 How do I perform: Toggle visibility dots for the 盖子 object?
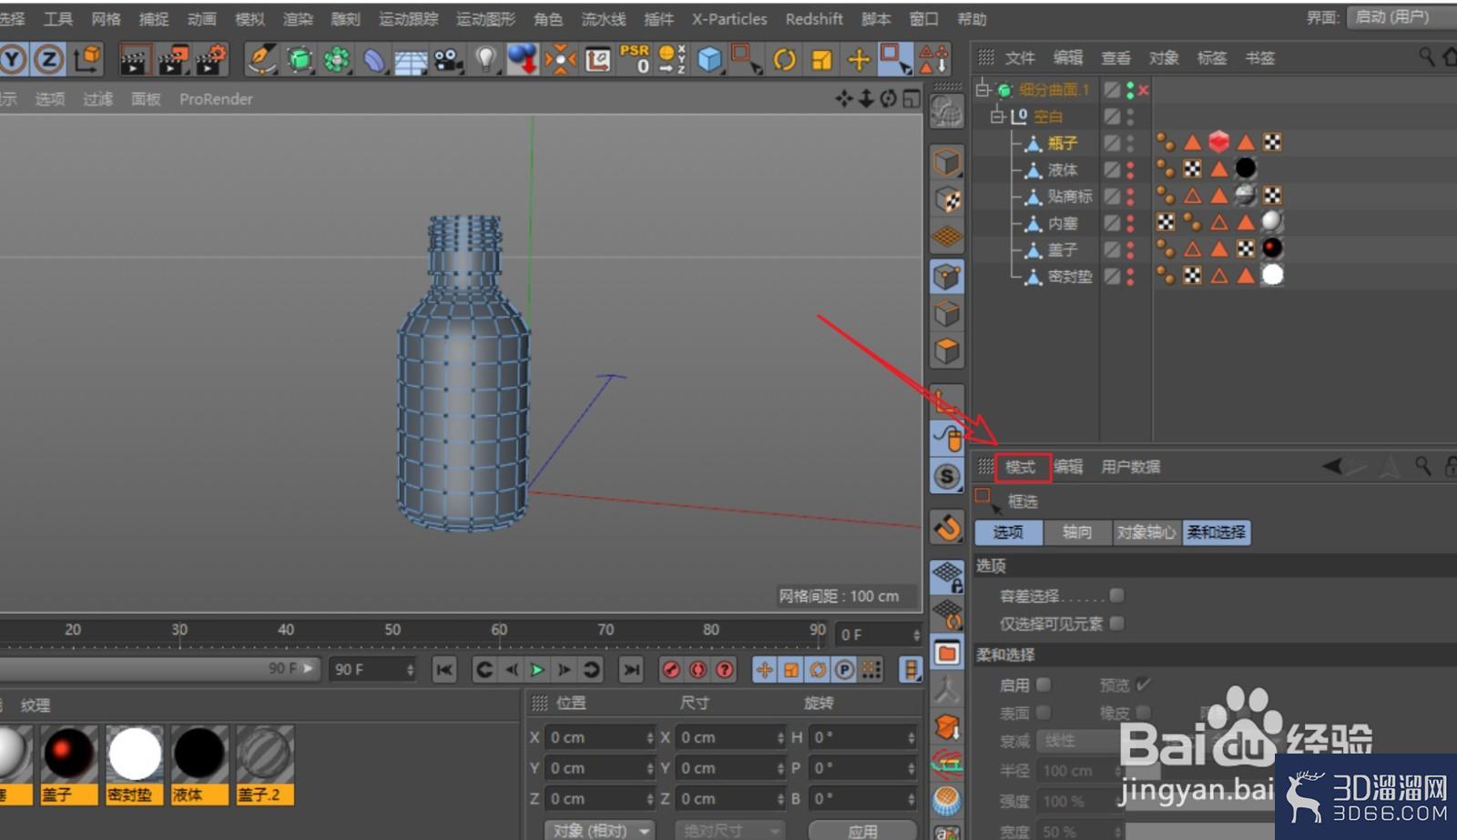[1130, 248]
